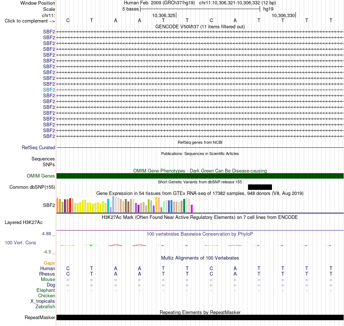Screen dimensions: 344x326
Task: Click the '100 Vert. Cons' label
Action: pos(20,243)
